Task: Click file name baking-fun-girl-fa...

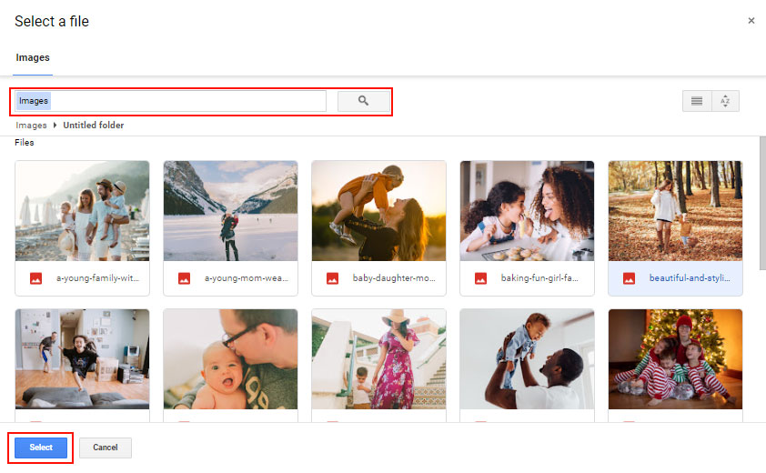Action: pyautogui.click(x=539, y=278)
